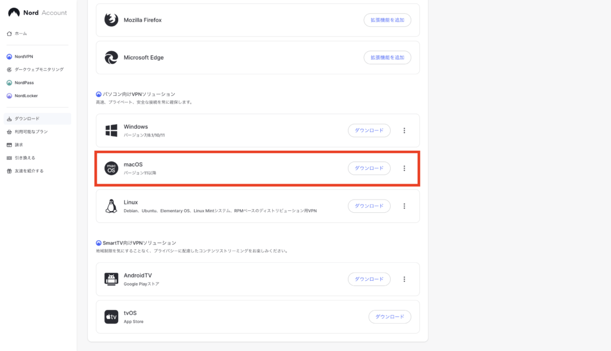Click the dark web monitoring icon
The height and width of the screenshot is (351, 611).
[10, 70]
